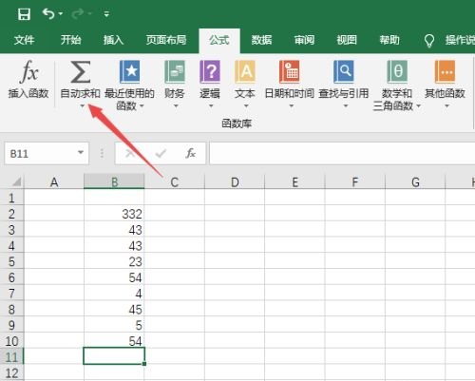Image resolution: width=475 pixels, height=381 pixels.
Task: Expand the 文本 dropdown arrow
Action: click(x=246, y=105)
